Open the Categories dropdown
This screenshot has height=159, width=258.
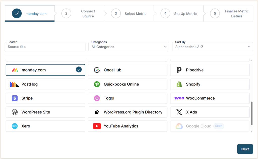tap(129, 47)
